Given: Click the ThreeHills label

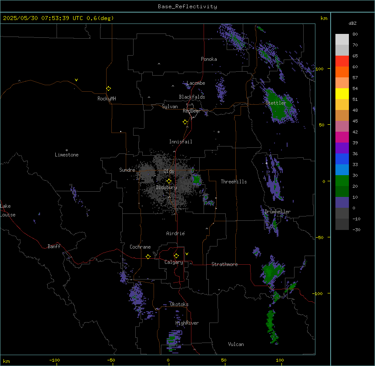Looking at the screenshot, I should click(234, 182).
